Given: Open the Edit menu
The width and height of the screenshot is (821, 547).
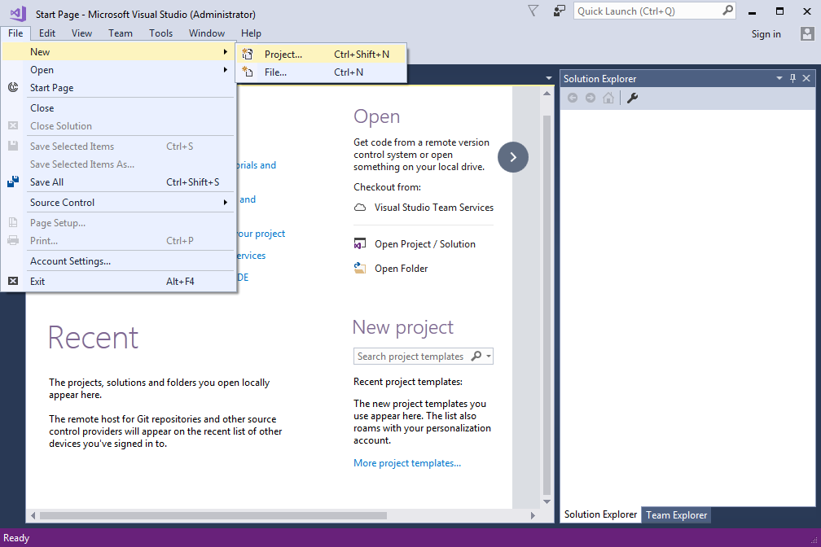Looking at the screenshot, I should point(47,33).
